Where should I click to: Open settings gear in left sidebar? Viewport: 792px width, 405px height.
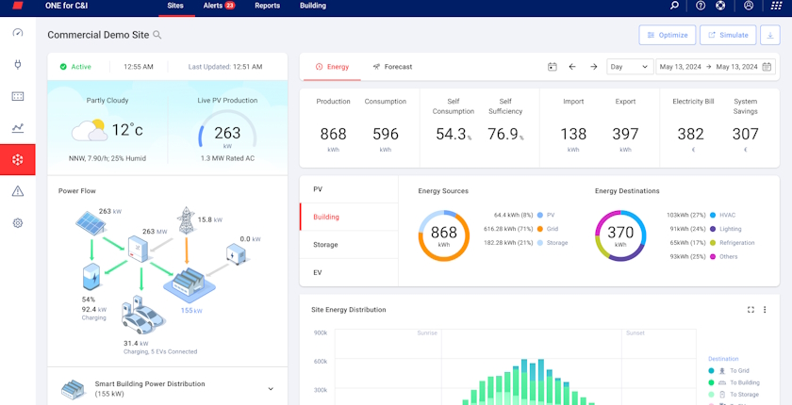click(x=17, y=223)
